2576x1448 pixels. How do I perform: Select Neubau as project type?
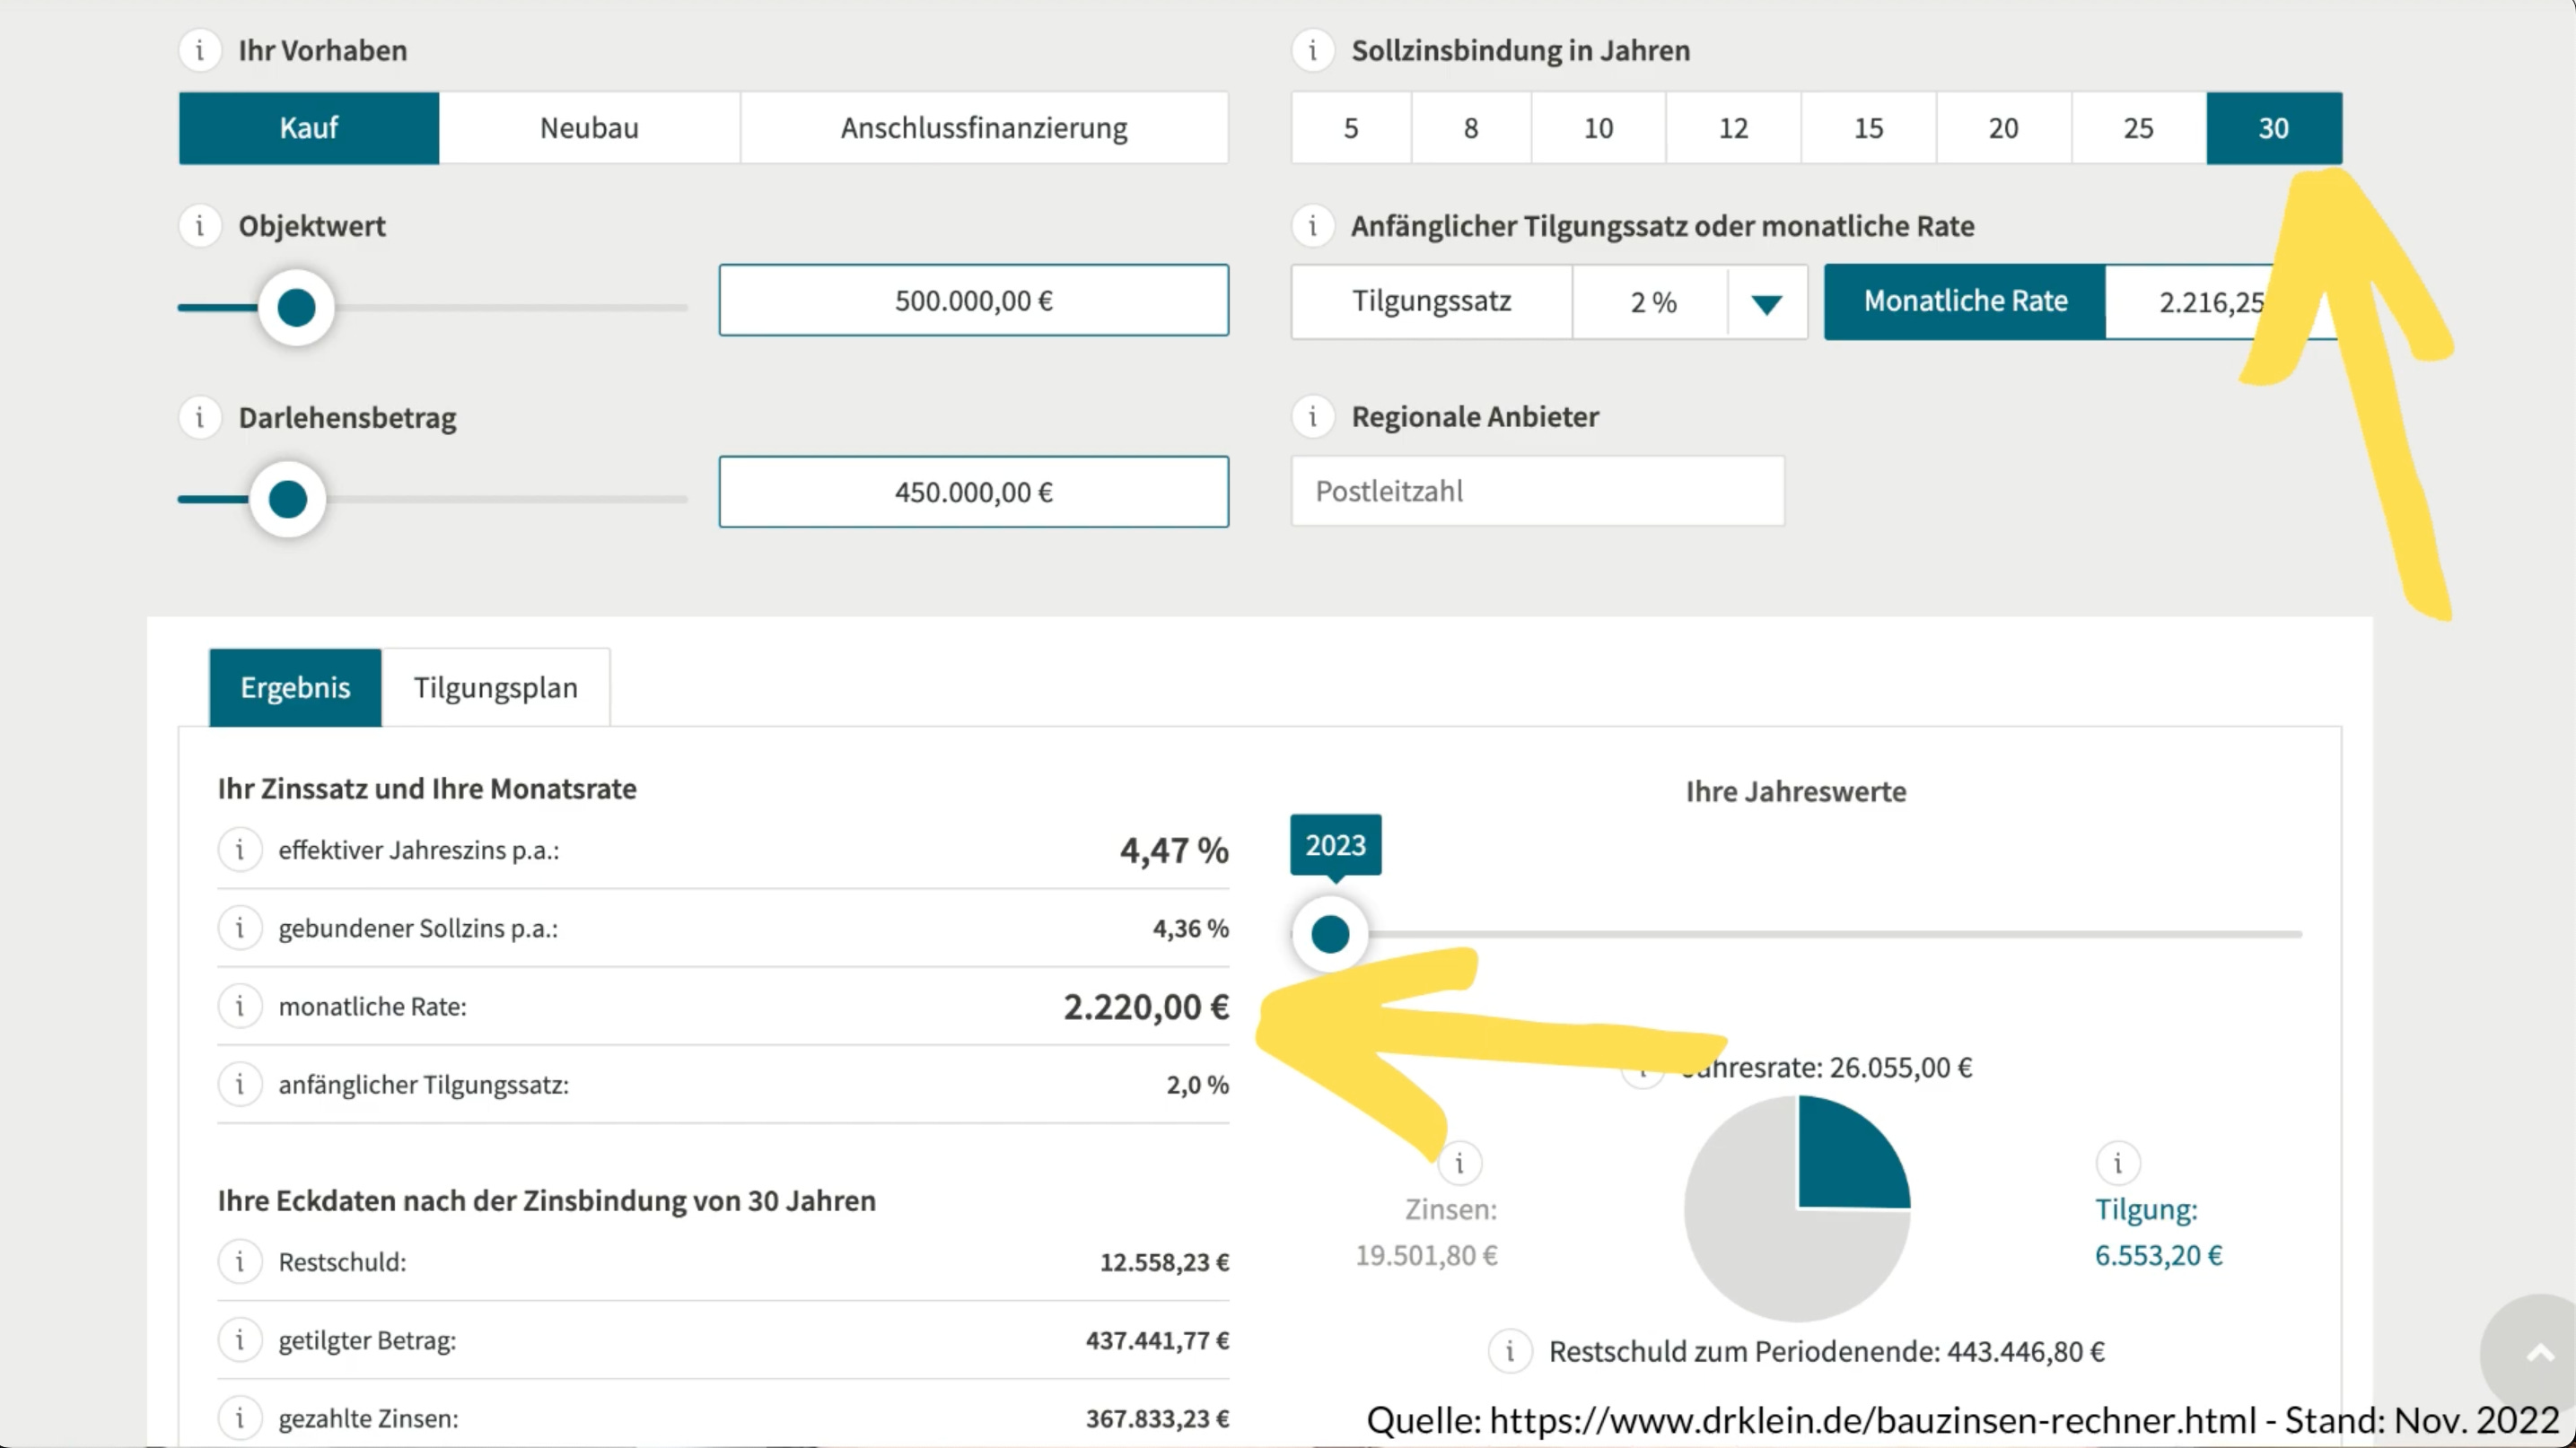(590, 128)
